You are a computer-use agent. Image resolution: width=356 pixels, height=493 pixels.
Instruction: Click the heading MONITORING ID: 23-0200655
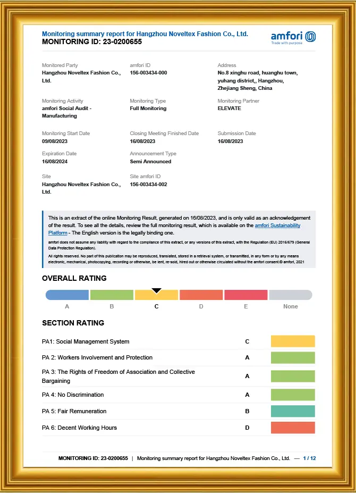92,42
